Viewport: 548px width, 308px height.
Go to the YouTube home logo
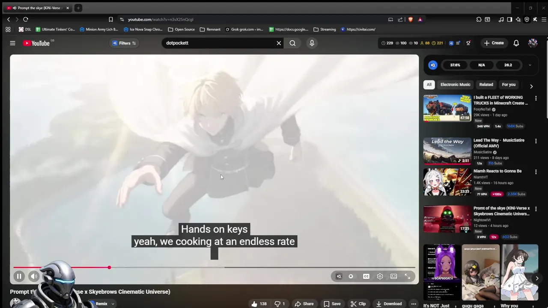point(37,43)
